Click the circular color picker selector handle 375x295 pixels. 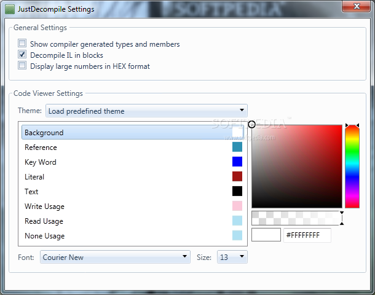[x=251, y=124]
